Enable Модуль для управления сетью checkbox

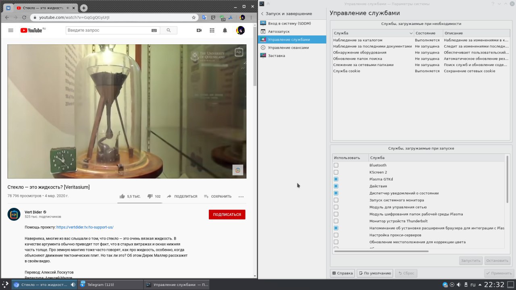[336, 207]
